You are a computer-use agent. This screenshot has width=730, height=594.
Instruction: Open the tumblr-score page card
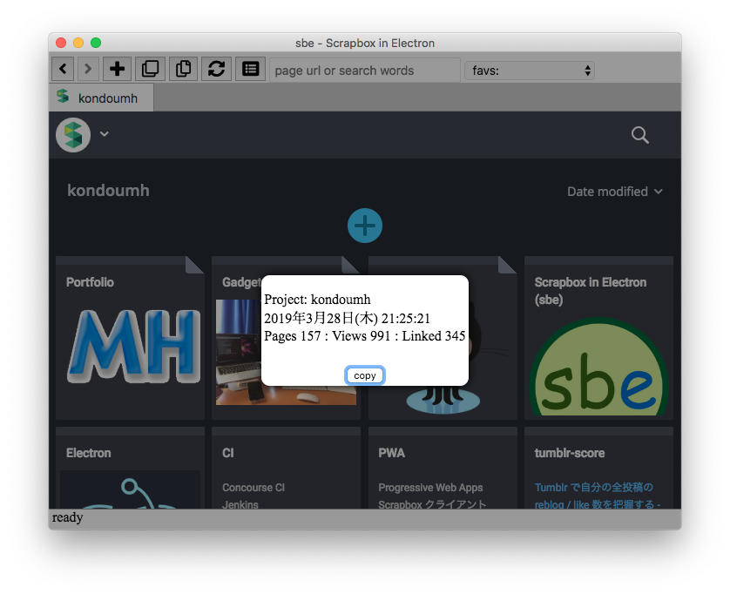[x=598, y=468]
